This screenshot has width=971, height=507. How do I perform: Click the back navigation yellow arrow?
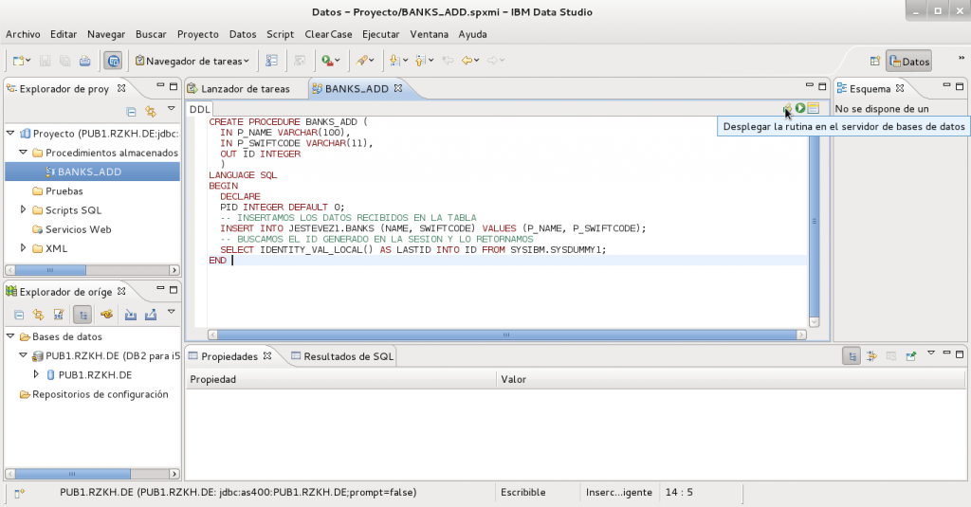(x=467, y=61)
